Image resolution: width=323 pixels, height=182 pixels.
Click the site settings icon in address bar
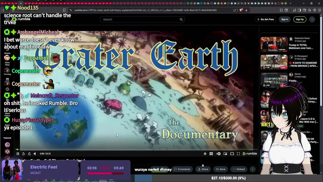tap(71, 10)
